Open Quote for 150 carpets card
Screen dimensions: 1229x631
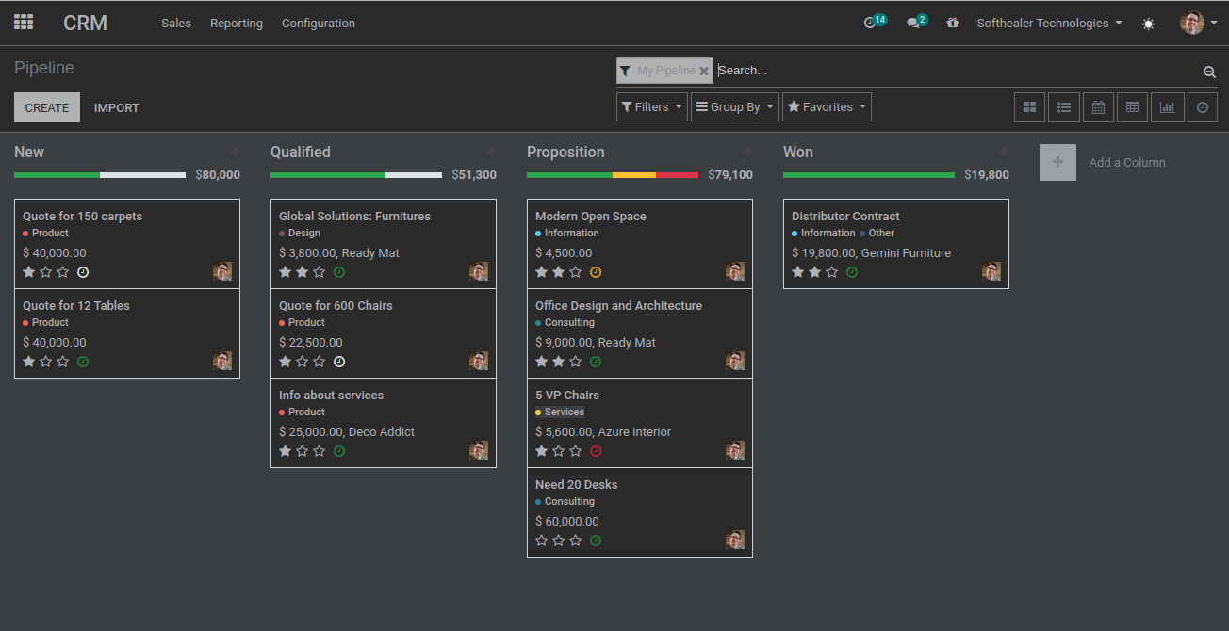pyautogui.click(x=127, y=244)
